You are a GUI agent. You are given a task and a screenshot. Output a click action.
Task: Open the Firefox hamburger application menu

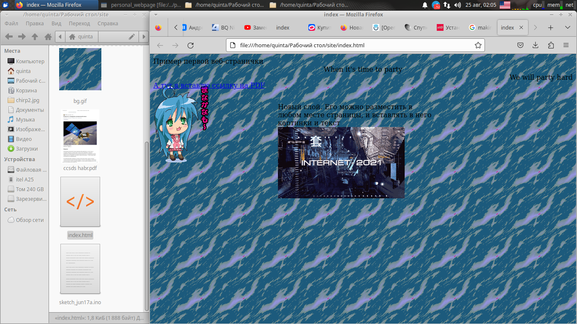click(566, 45)
